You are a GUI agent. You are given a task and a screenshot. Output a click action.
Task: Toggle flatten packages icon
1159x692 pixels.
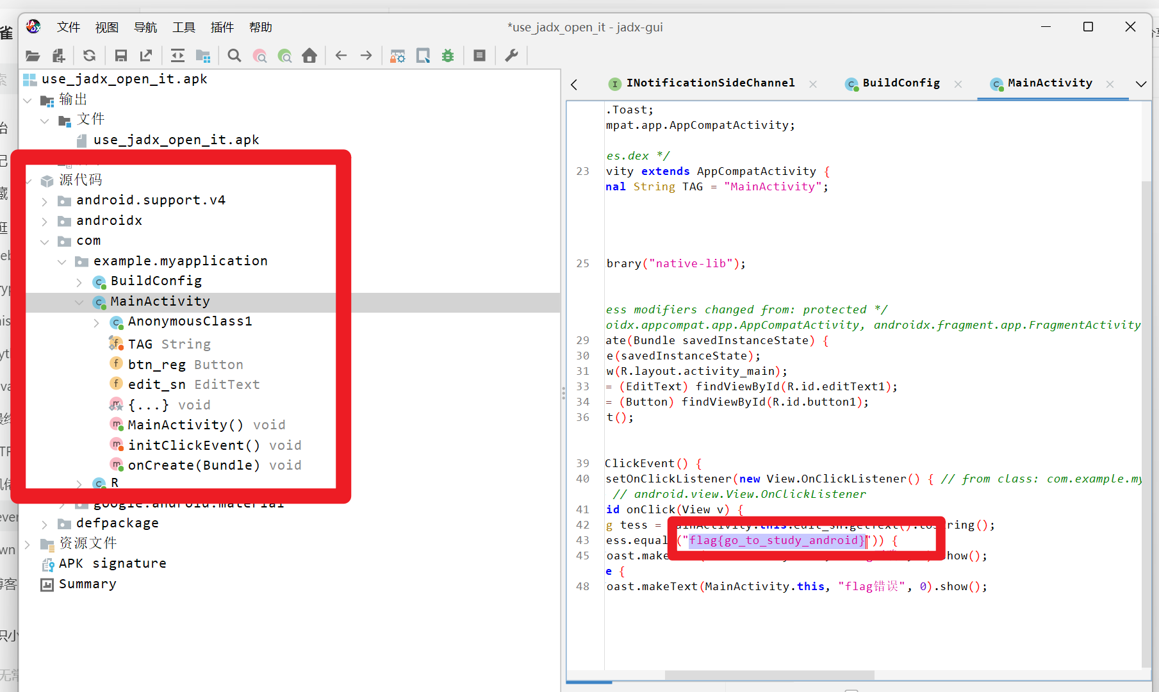coord(203,56)
